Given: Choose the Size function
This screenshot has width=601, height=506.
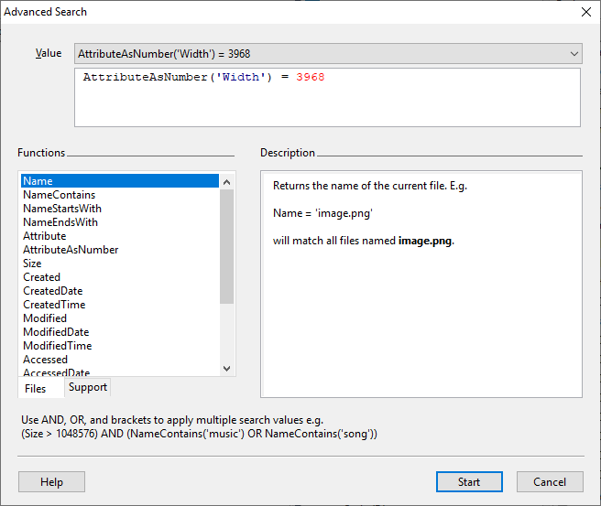Looking at the screenshot, I should click(32, 264).
